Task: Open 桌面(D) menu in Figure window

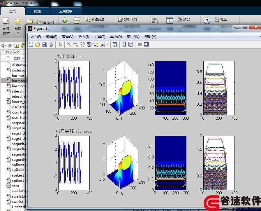Action: click(116, 37)
